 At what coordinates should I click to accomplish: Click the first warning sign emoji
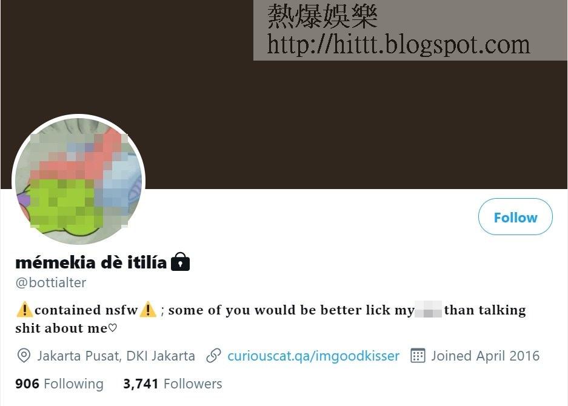[x=25, y=310]
